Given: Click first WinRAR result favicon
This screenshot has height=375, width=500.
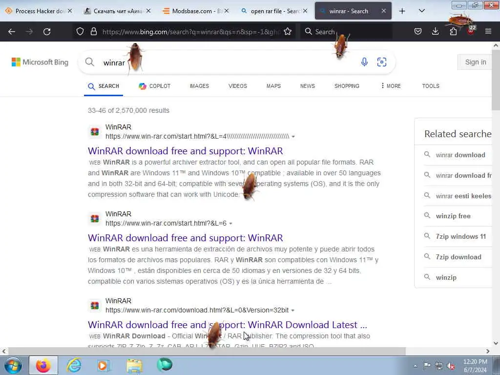Looking at the screenshot, I should 95,131.
